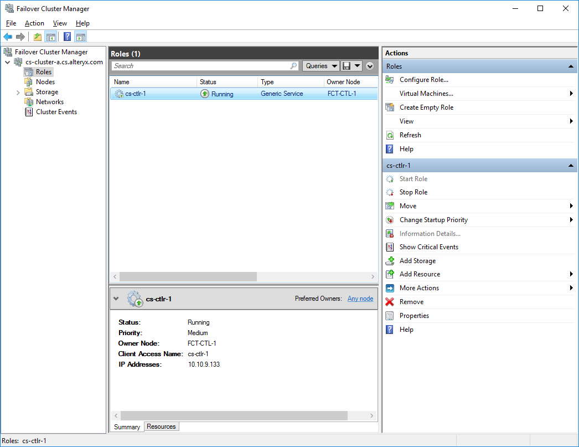Open Help using the blue question-mark toolbar icon

click(67, 37)
